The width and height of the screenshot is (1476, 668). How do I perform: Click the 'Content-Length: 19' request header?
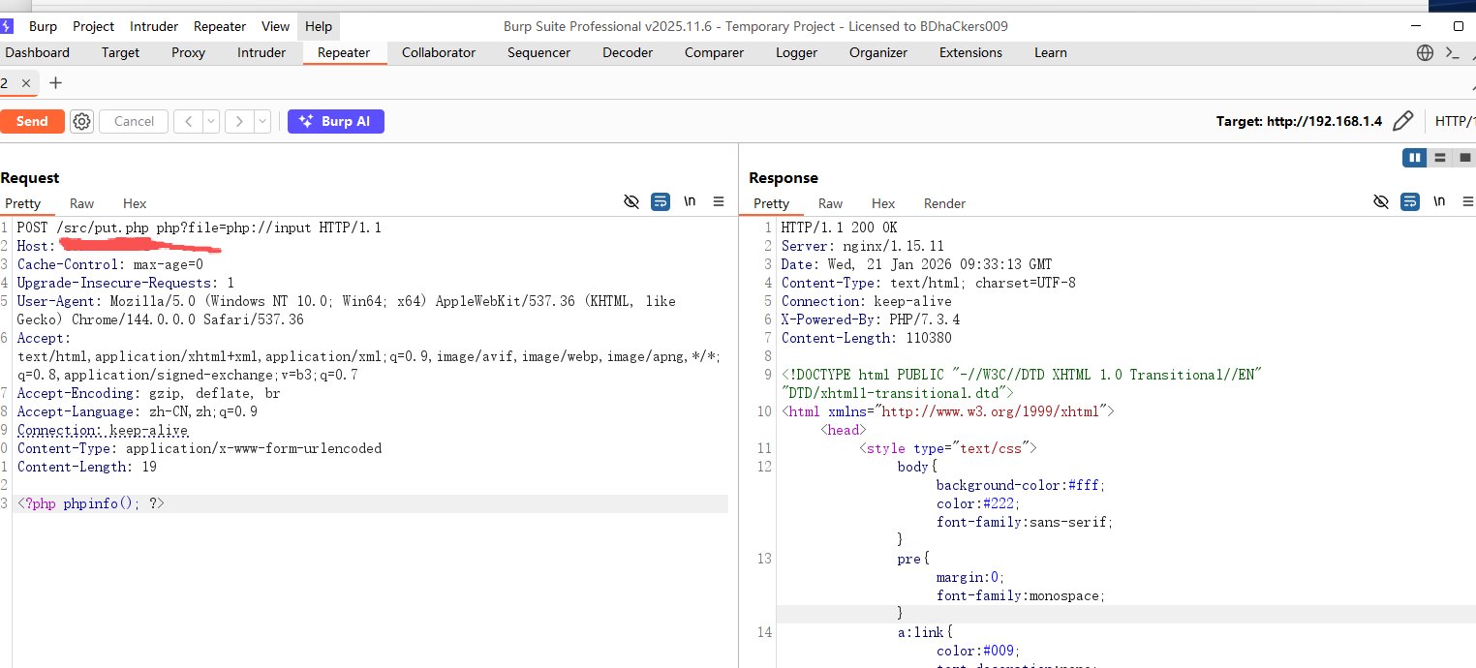click(x=87, y=467)
